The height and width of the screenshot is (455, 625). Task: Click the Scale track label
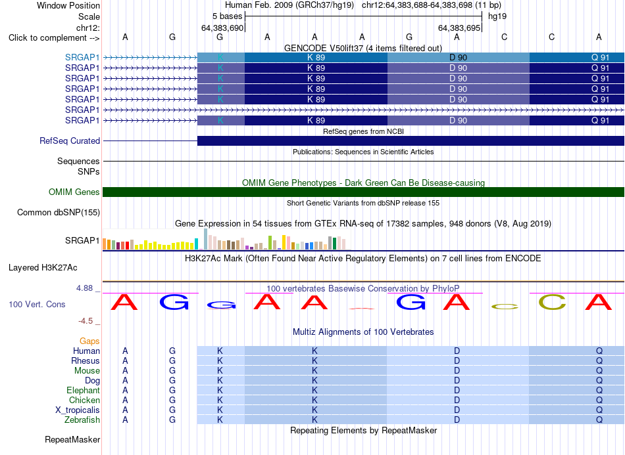pos(89,16)
